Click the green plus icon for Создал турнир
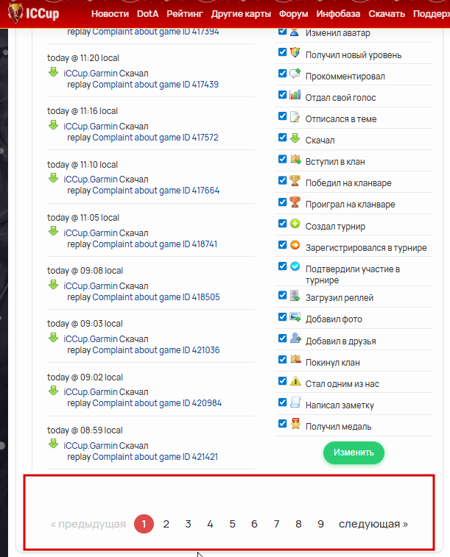 tap(295, 224)
